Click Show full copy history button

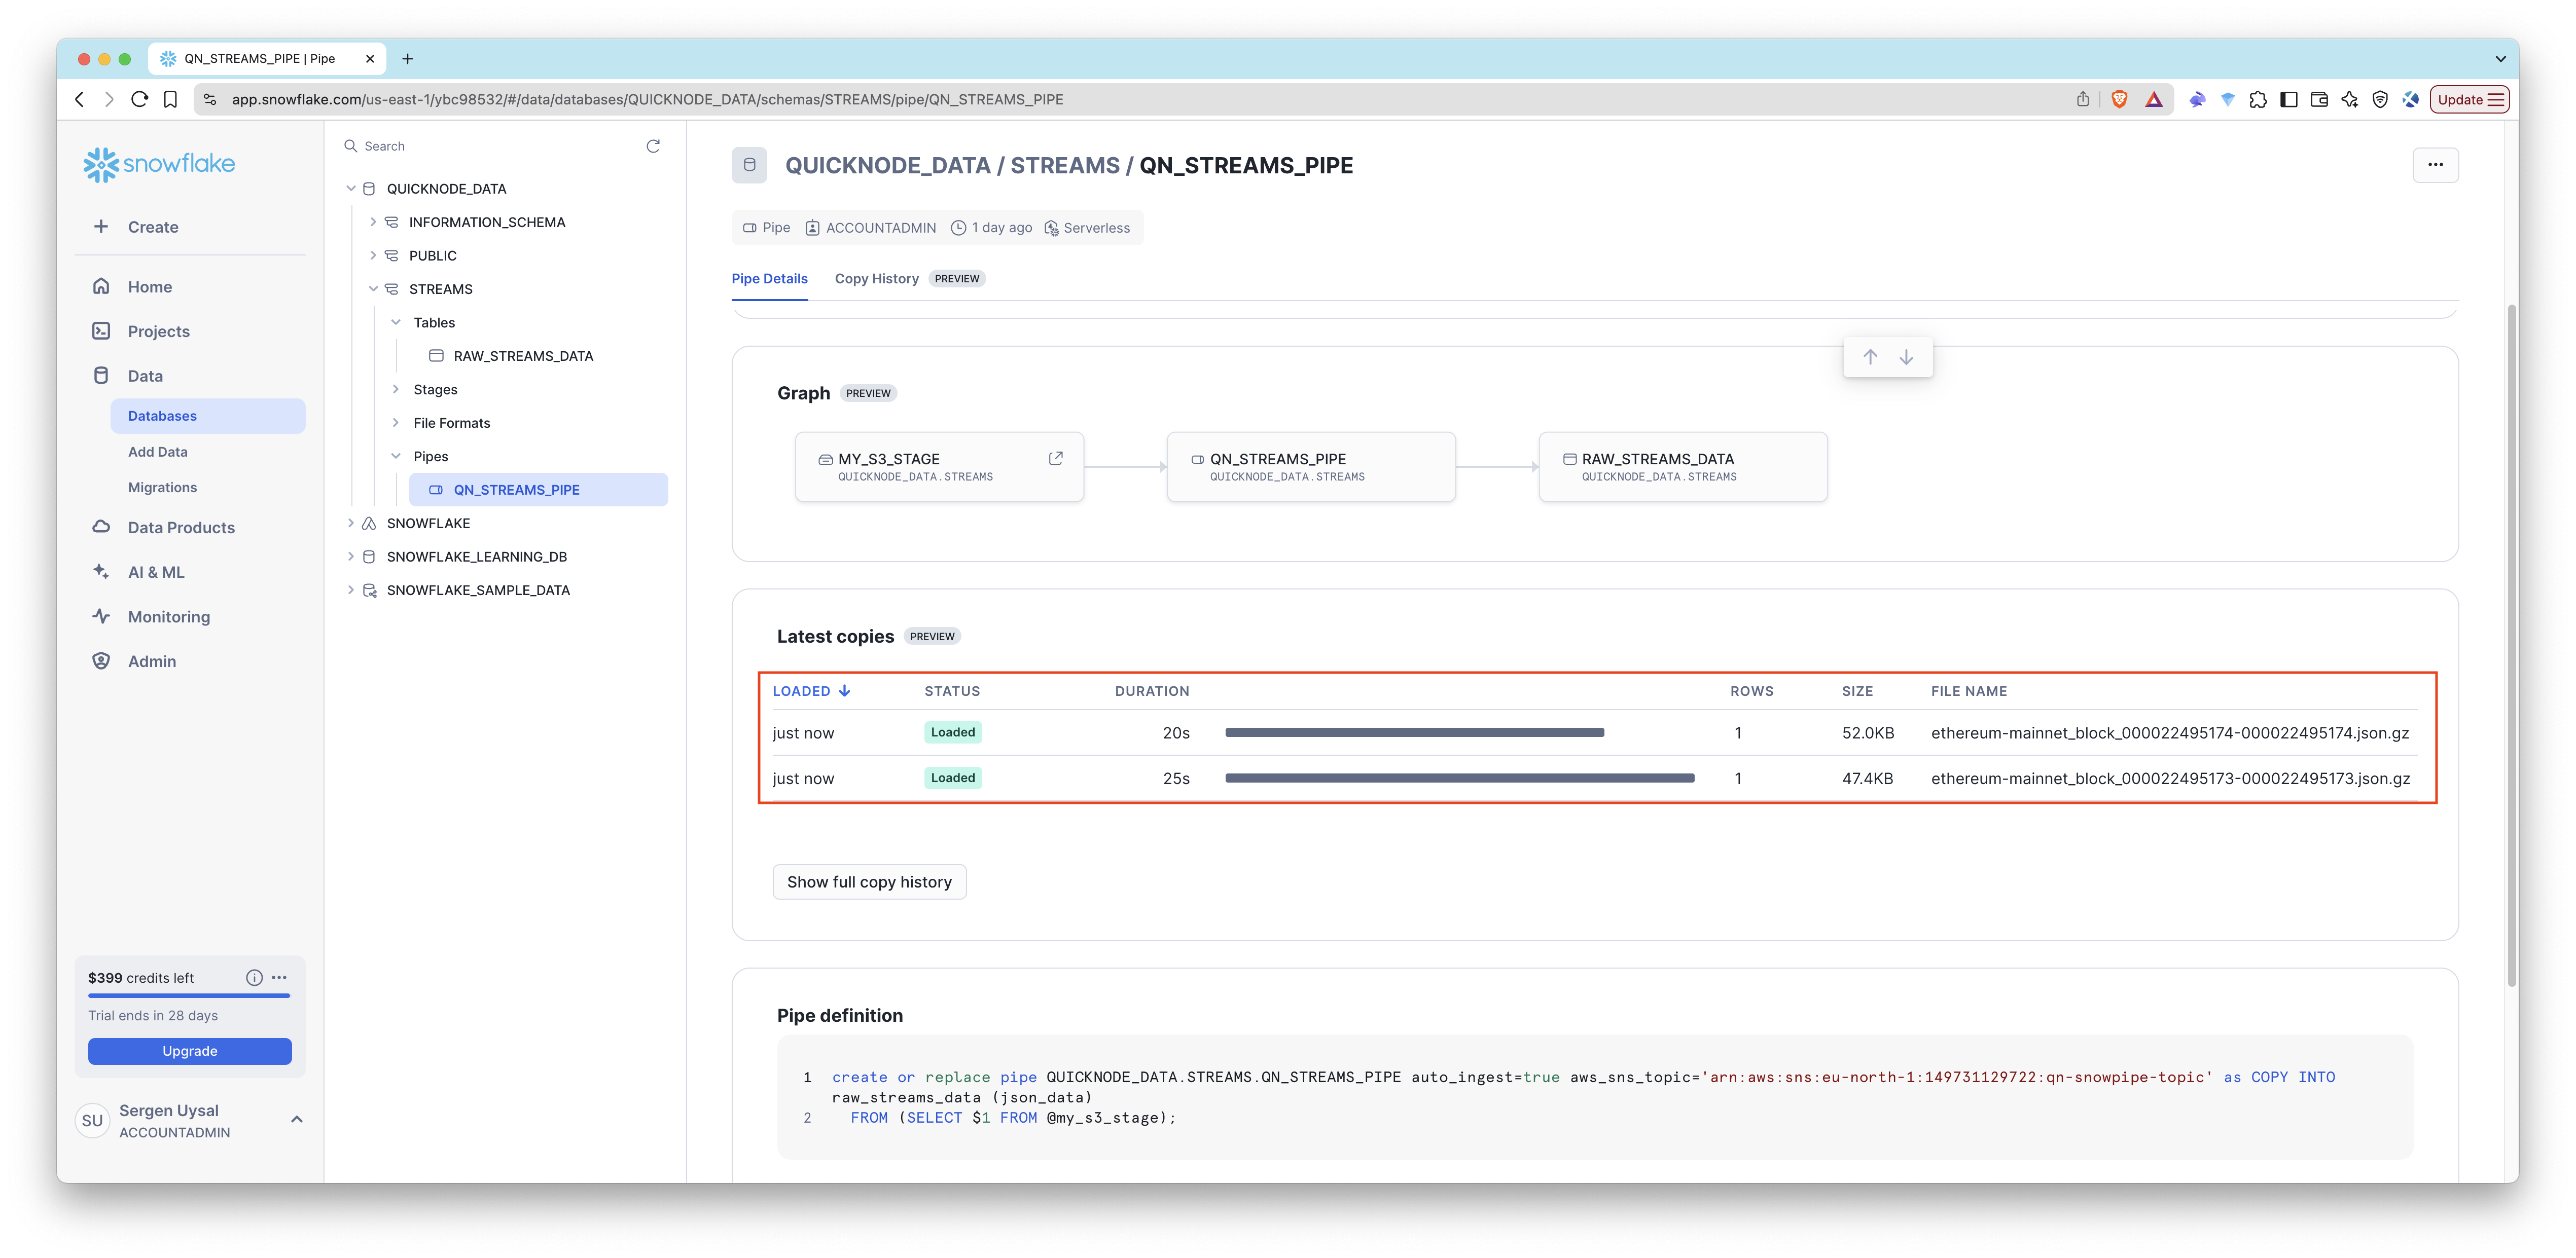[869, 881]
